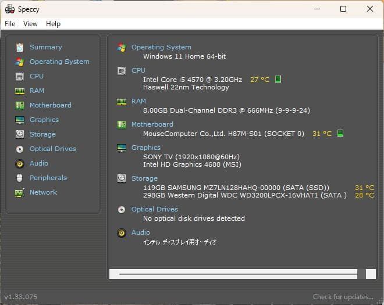Open the Help menu

tap(53, 24)
